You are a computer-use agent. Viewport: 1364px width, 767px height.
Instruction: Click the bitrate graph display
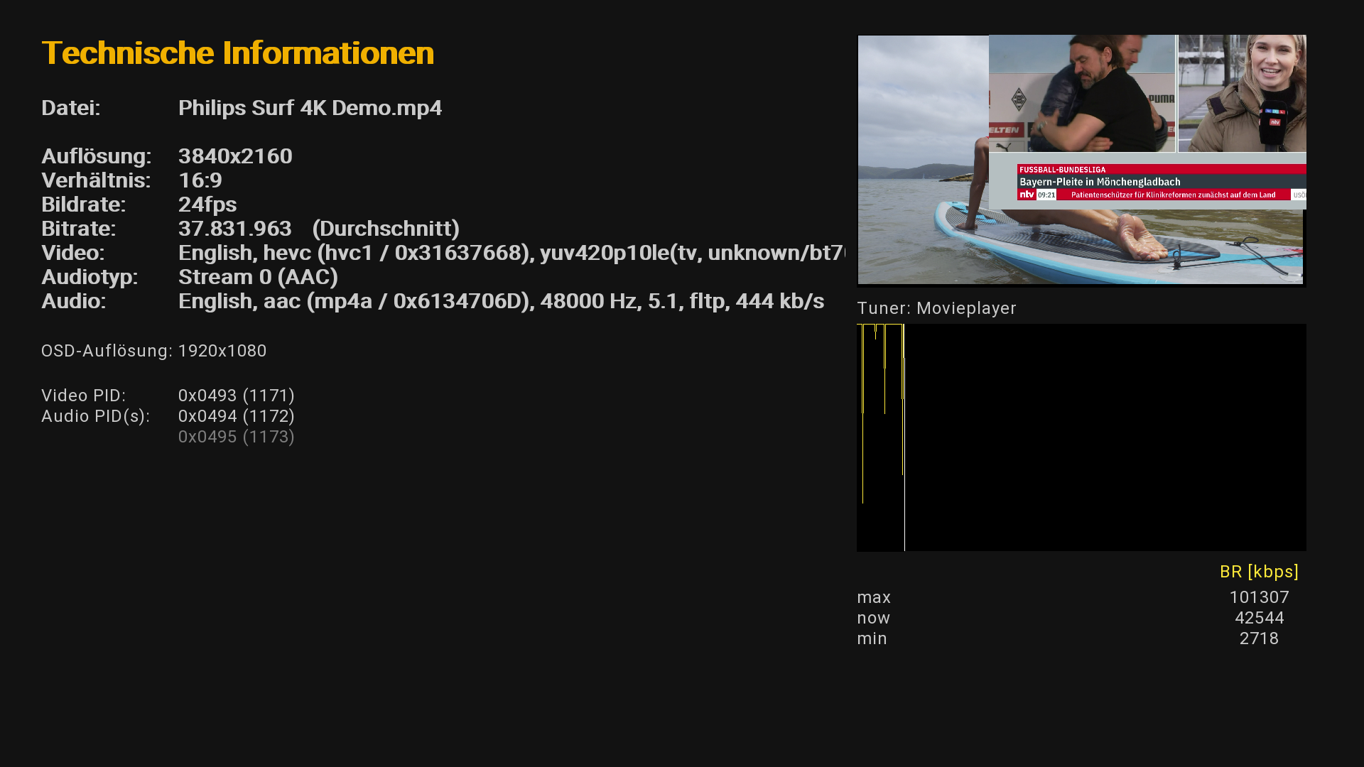point(1081,437)
